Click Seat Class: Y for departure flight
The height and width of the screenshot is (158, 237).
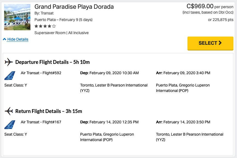(16, 85)
